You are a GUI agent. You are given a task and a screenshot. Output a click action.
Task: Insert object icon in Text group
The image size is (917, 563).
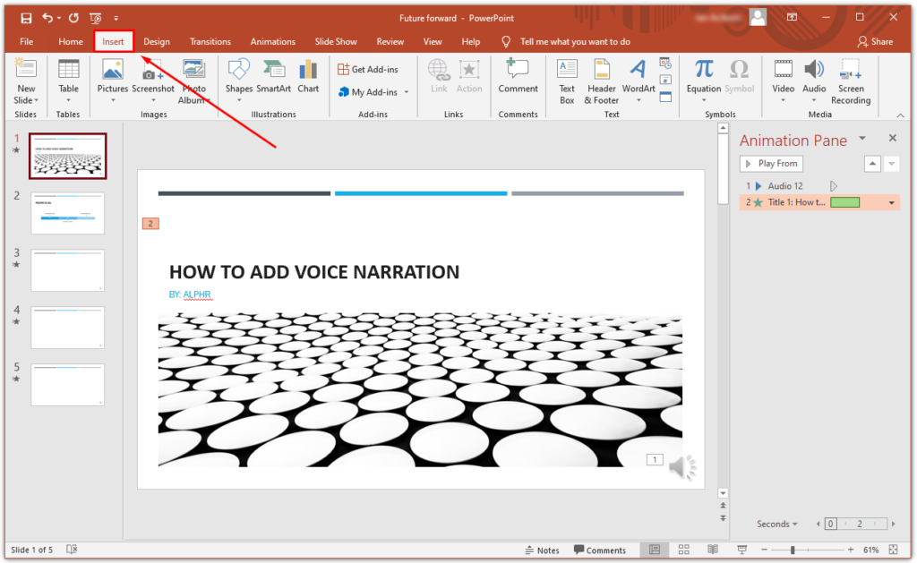pyautogui.click(x=665, y=97)
